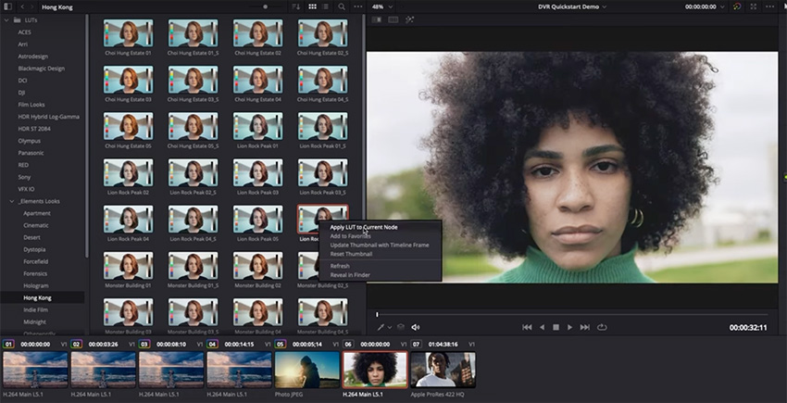Viewport: 787px width, 403px height.
Task: Open the Cinematic LUT folder
Action: coord(36,225)
